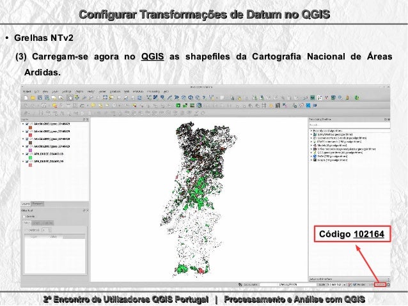Viewport: 408px width, 306px height.
Task: Expand the GRASS commands group
Action: (x=311, y=142)
